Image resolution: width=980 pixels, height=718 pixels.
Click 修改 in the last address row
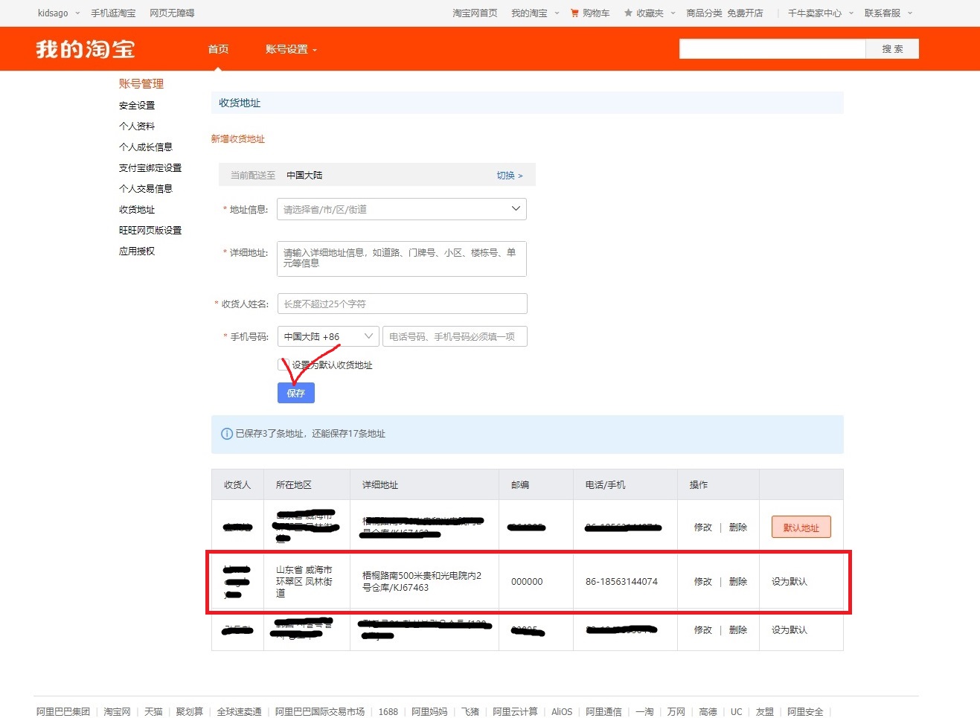[x=703, y=630]
